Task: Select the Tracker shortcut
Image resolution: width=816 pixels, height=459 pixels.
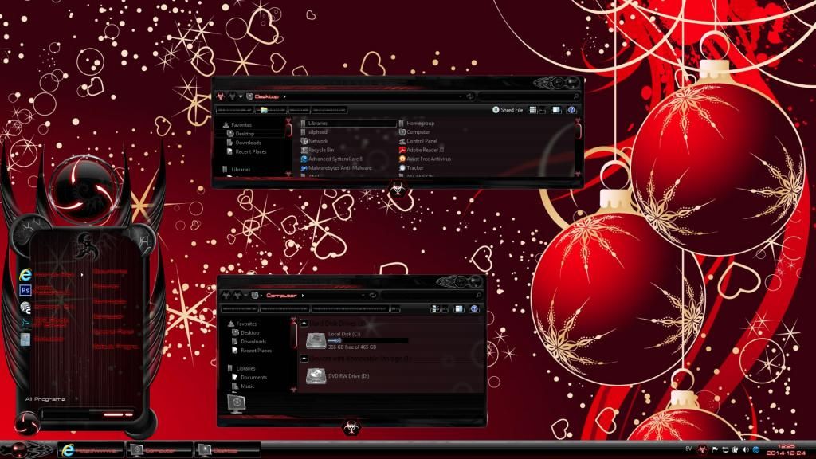Action: [411, 167]
